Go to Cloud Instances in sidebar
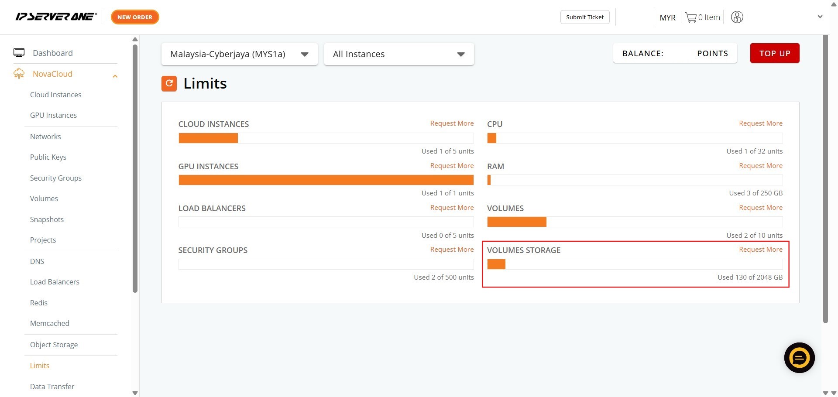The image size is (838, 397). [55, 95]
